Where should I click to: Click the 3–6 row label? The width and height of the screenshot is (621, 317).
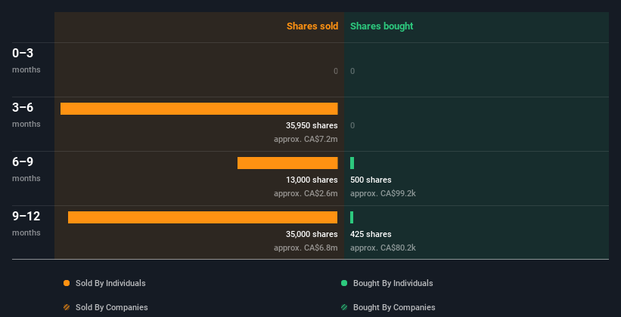point(23,107)
